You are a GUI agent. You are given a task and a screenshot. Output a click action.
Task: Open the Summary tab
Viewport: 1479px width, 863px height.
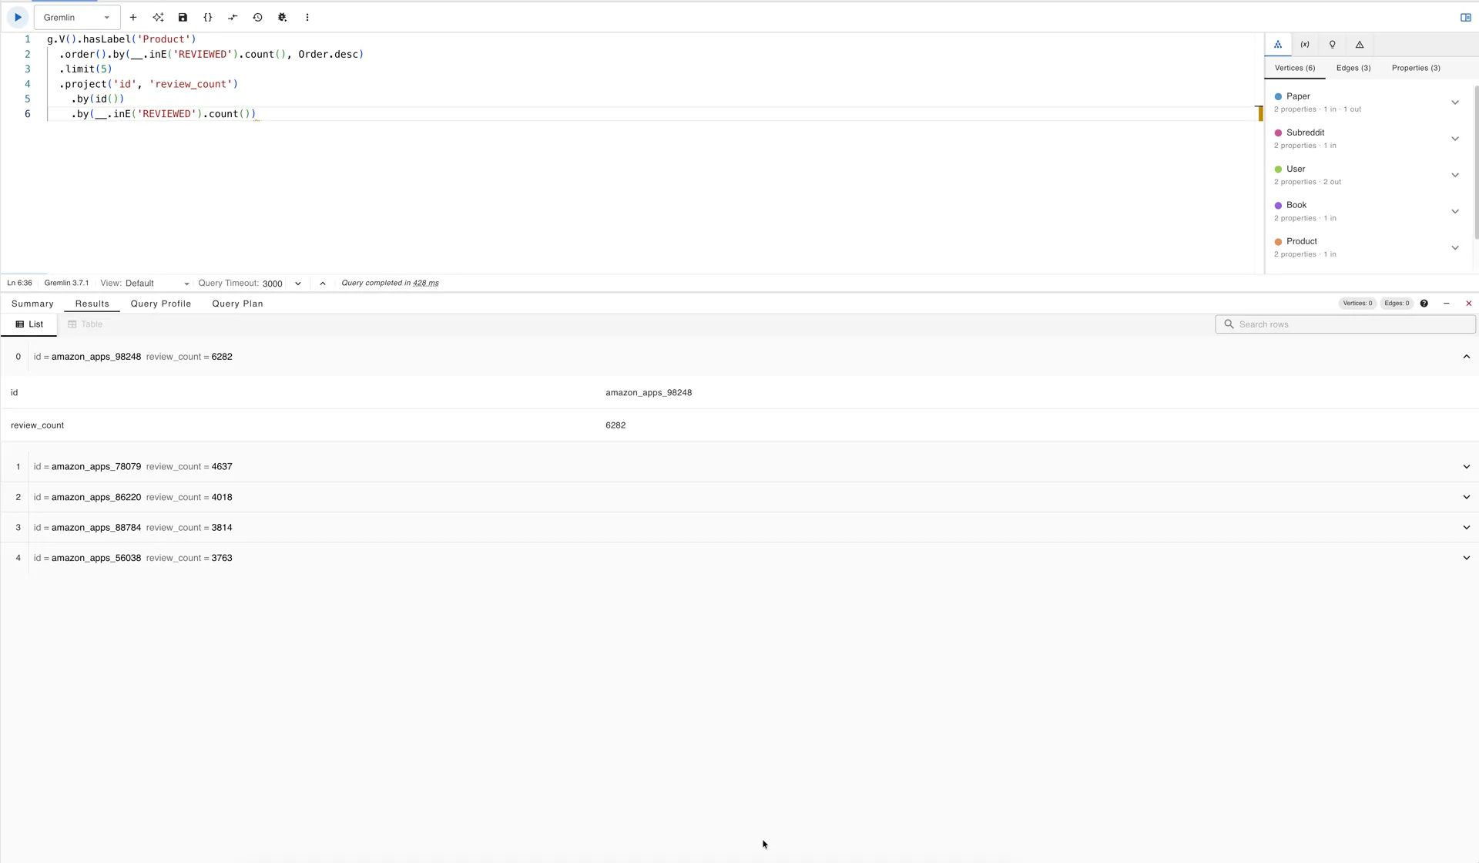pyautogui.click(x=32, y=304)
